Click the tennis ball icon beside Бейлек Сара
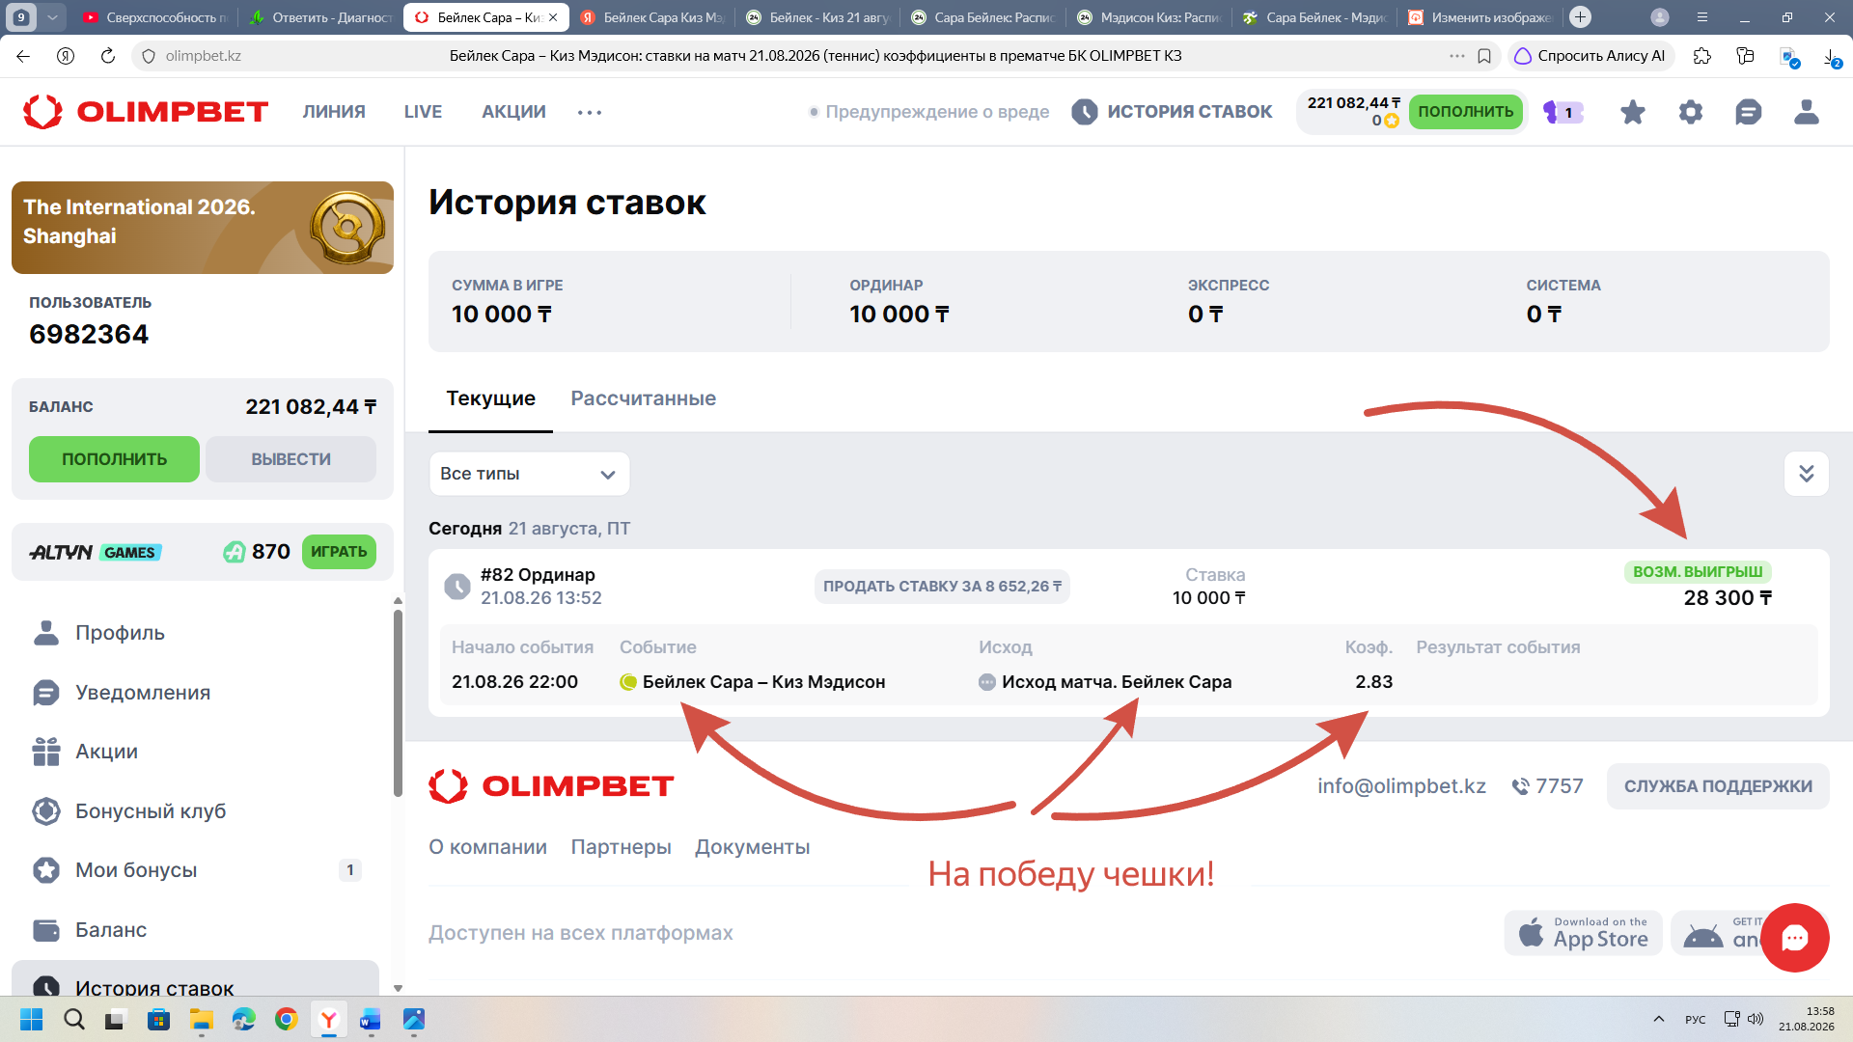Image resolution: width=1853 pixels, height=1042 pixels. (x=628, y=682)
